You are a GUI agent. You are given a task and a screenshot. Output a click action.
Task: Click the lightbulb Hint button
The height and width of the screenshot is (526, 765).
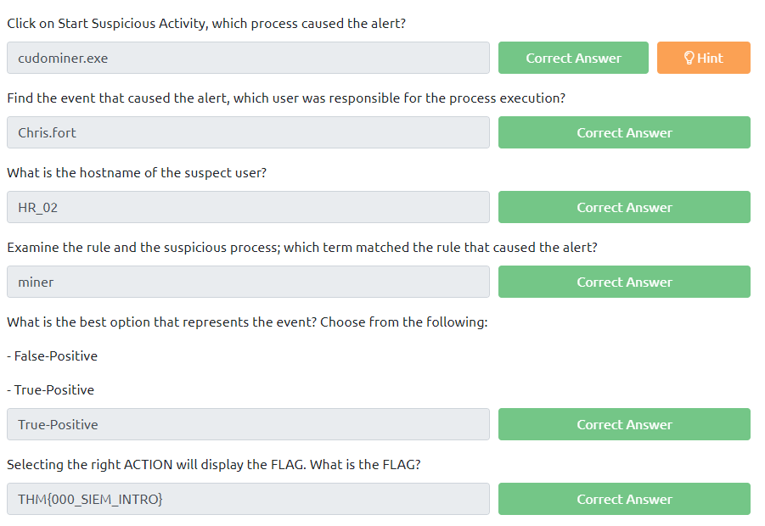point(703,58)
